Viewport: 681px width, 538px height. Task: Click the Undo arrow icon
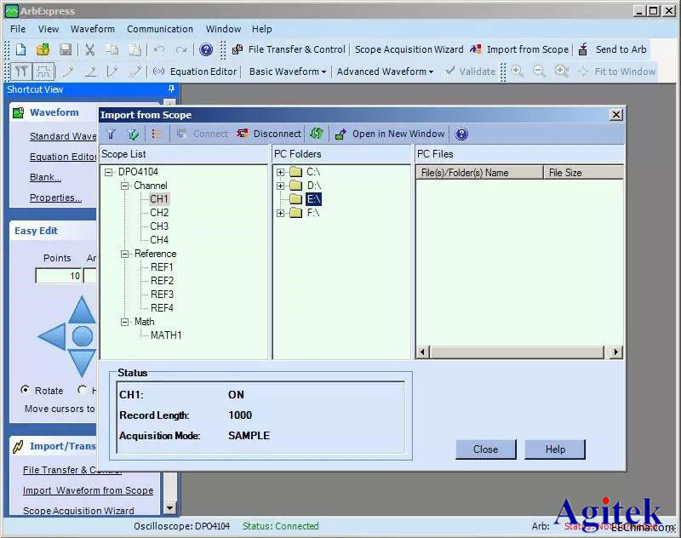pyautogui.click(x=159, y=49)
